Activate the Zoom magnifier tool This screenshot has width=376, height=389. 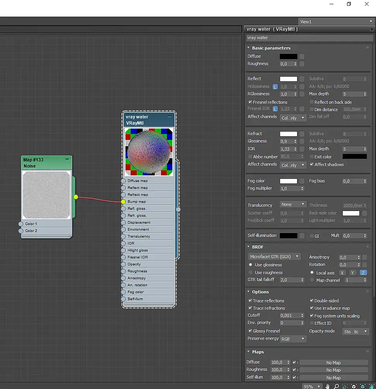pos(336,386)
